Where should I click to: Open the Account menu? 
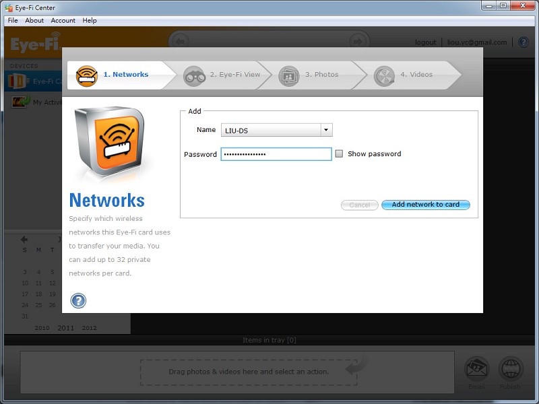pos(63,20)
